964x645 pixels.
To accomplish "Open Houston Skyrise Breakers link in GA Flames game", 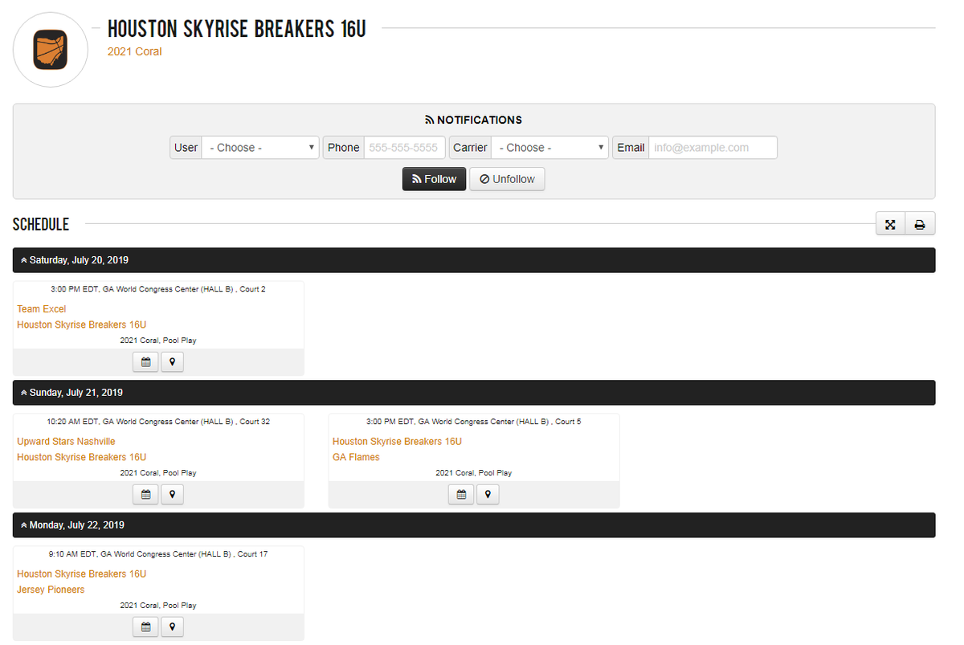I will 397,442.
